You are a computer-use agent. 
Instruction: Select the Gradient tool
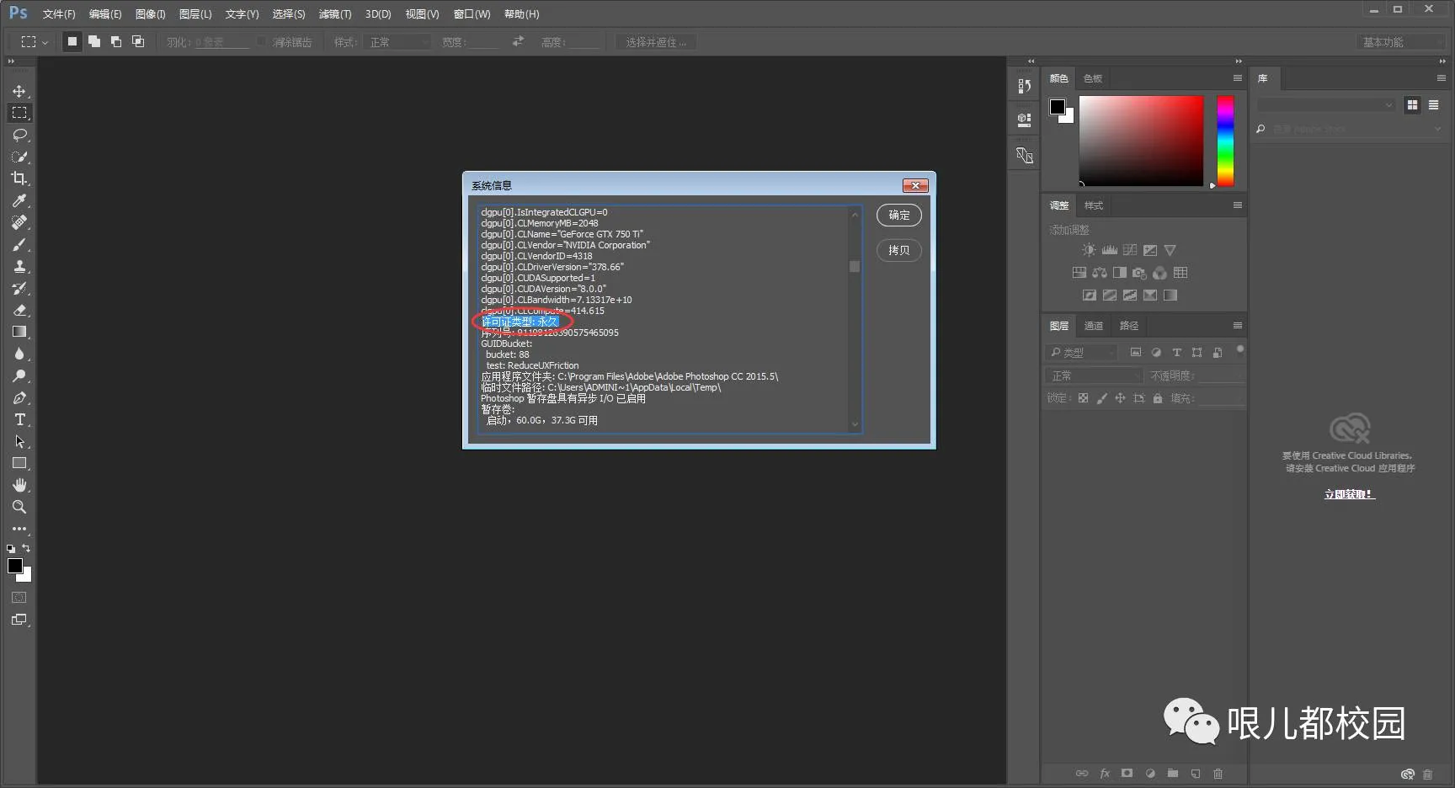[19, 332]
